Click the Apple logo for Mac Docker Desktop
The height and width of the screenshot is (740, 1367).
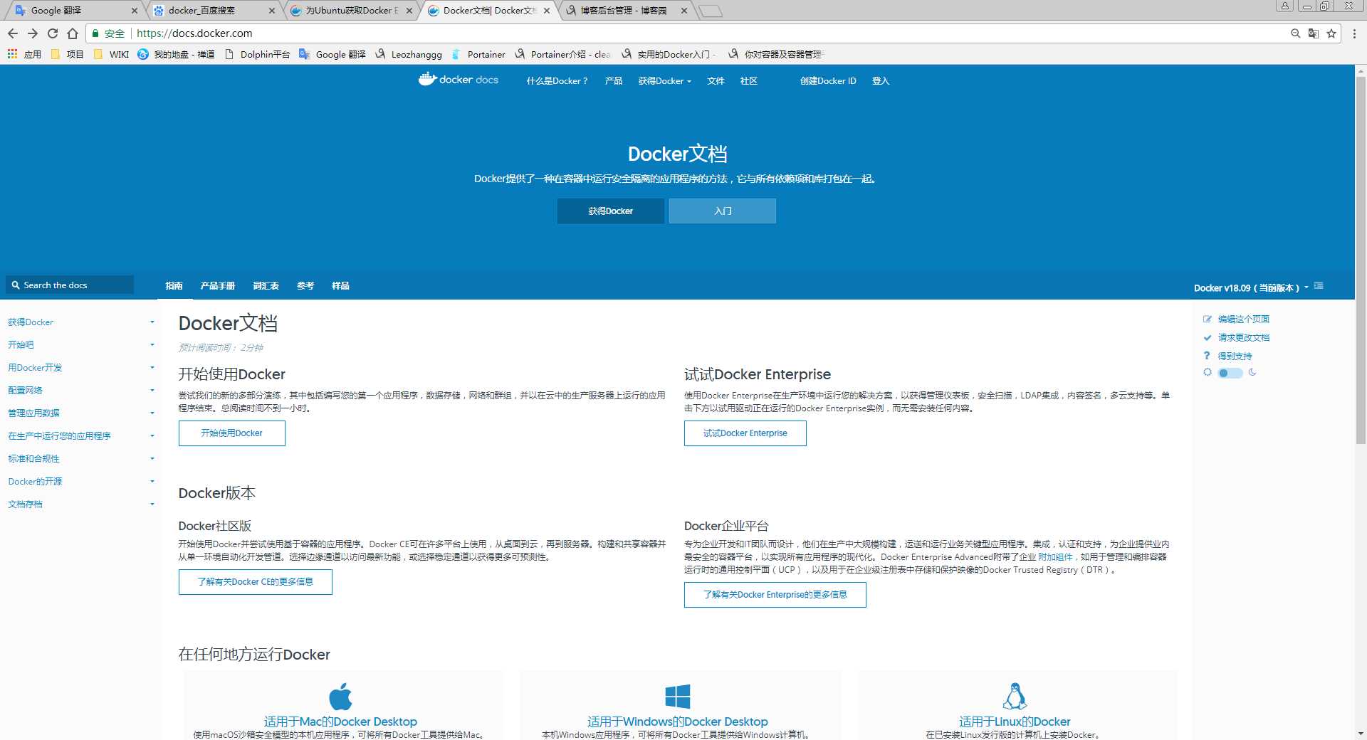click(x=340, y=696)
